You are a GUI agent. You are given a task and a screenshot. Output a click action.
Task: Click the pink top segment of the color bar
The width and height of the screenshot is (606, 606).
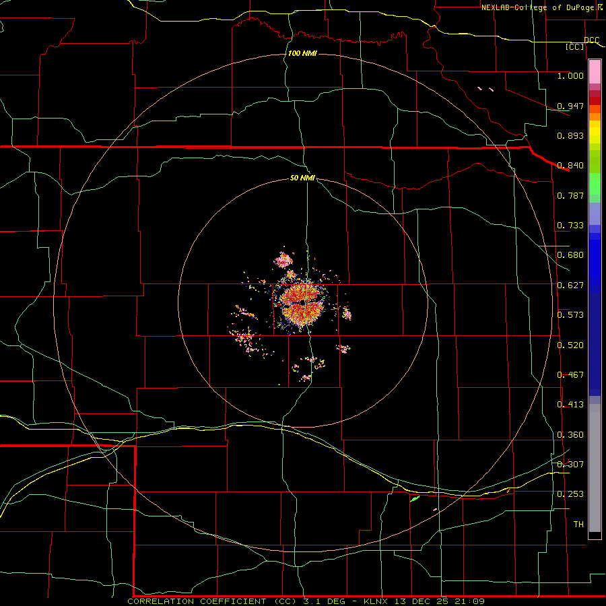(595, 72)
